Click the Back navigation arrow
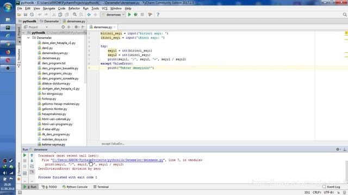This screenshot has height=195, width=348. point(89,15)
